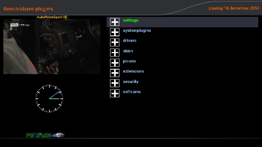Open the security category text
This screenshot has height=147, width=262.
pos(131,82)
